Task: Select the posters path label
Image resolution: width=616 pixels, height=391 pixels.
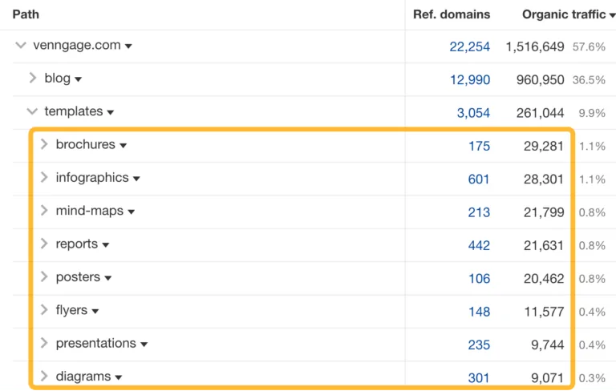Action: 78,277
